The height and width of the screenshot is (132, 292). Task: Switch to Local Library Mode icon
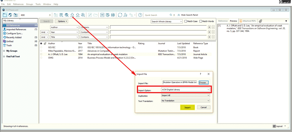click(x=5, y=15)
